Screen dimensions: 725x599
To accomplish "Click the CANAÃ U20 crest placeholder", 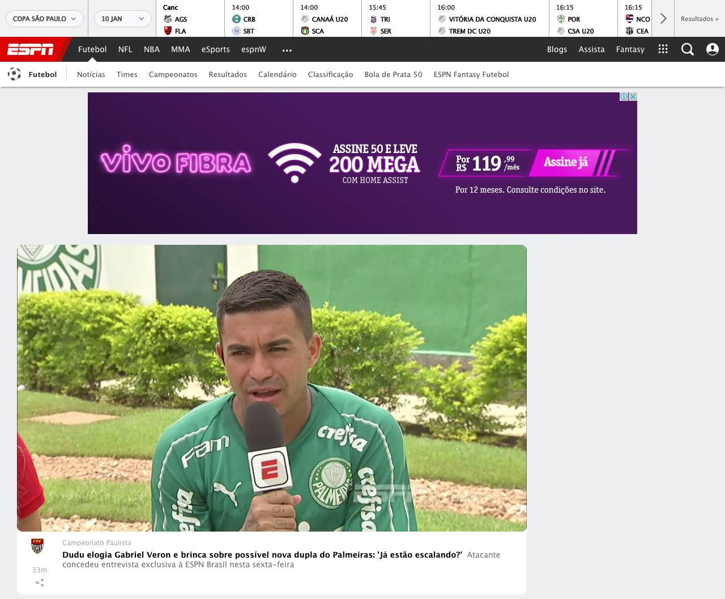I will click(305, 19).
